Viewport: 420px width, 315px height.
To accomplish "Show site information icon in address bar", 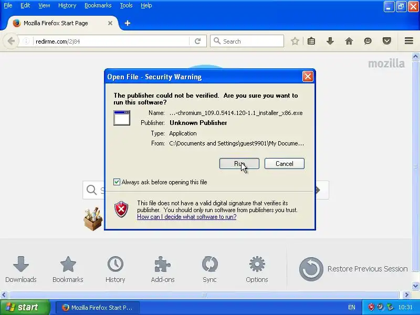I will pyautogui.click(x=26, y=41).
